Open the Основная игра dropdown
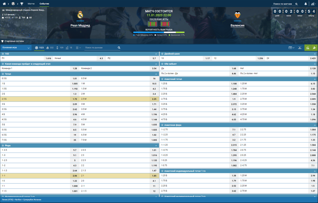 click(16, 48)
